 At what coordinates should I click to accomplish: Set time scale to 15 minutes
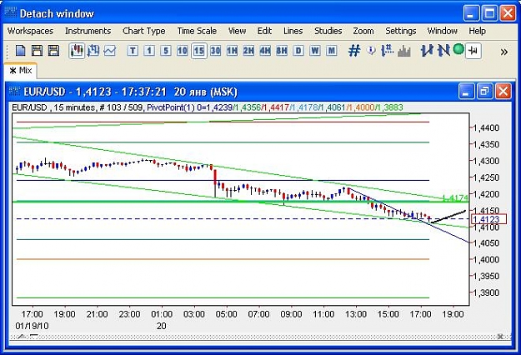click(198, 51)
